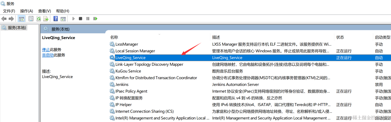Select 服务(本地) in the left tree

point(17,28)
